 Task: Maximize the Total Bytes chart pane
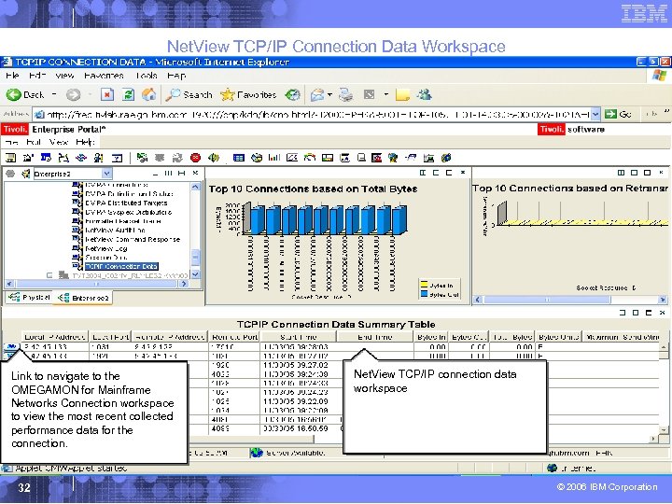pos(449,173)
